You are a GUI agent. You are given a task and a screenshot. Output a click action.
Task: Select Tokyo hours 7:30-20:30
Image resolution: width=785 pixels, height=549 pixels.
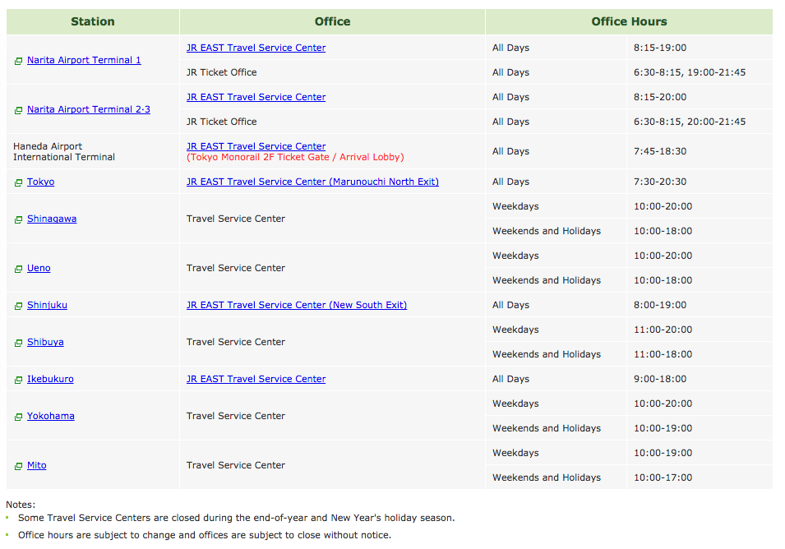click(660, 182)
